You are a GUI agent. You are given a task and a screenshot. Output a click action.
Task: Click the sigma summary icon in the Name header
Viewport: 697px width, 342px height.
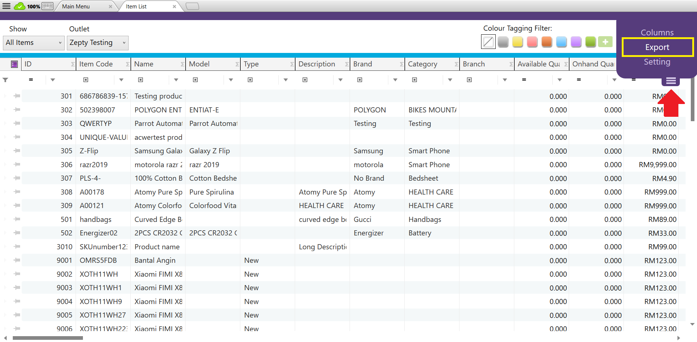click(182, 64)
